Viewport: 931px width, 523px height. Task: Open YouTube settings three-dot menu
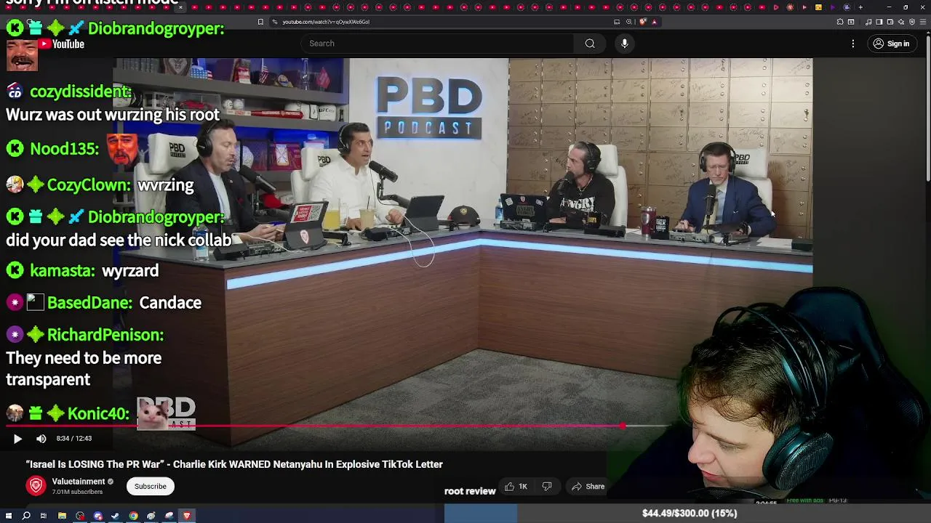[x=853, y=44]
